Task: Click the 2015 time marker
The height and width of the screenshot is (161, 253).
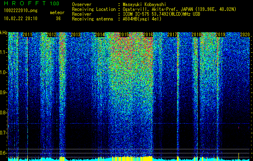Action: click(x=124, y=35)
